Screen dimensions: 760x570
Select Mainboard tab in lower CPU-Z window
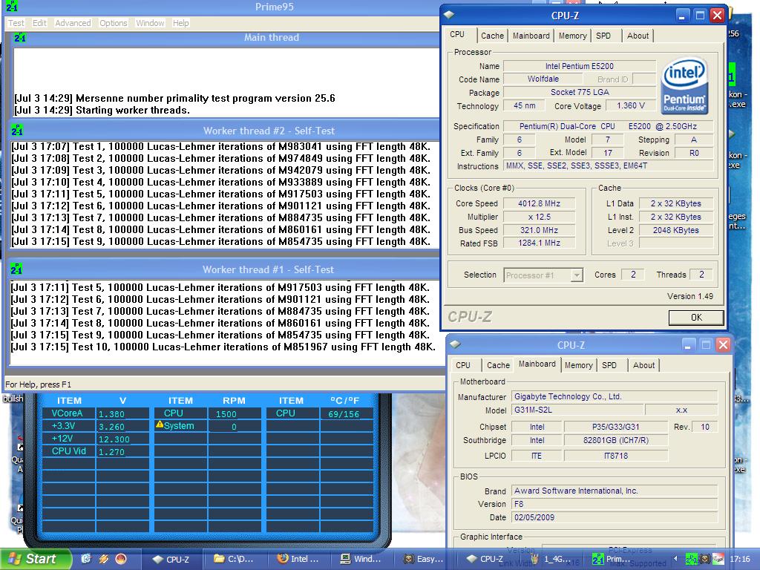[537, 364]
